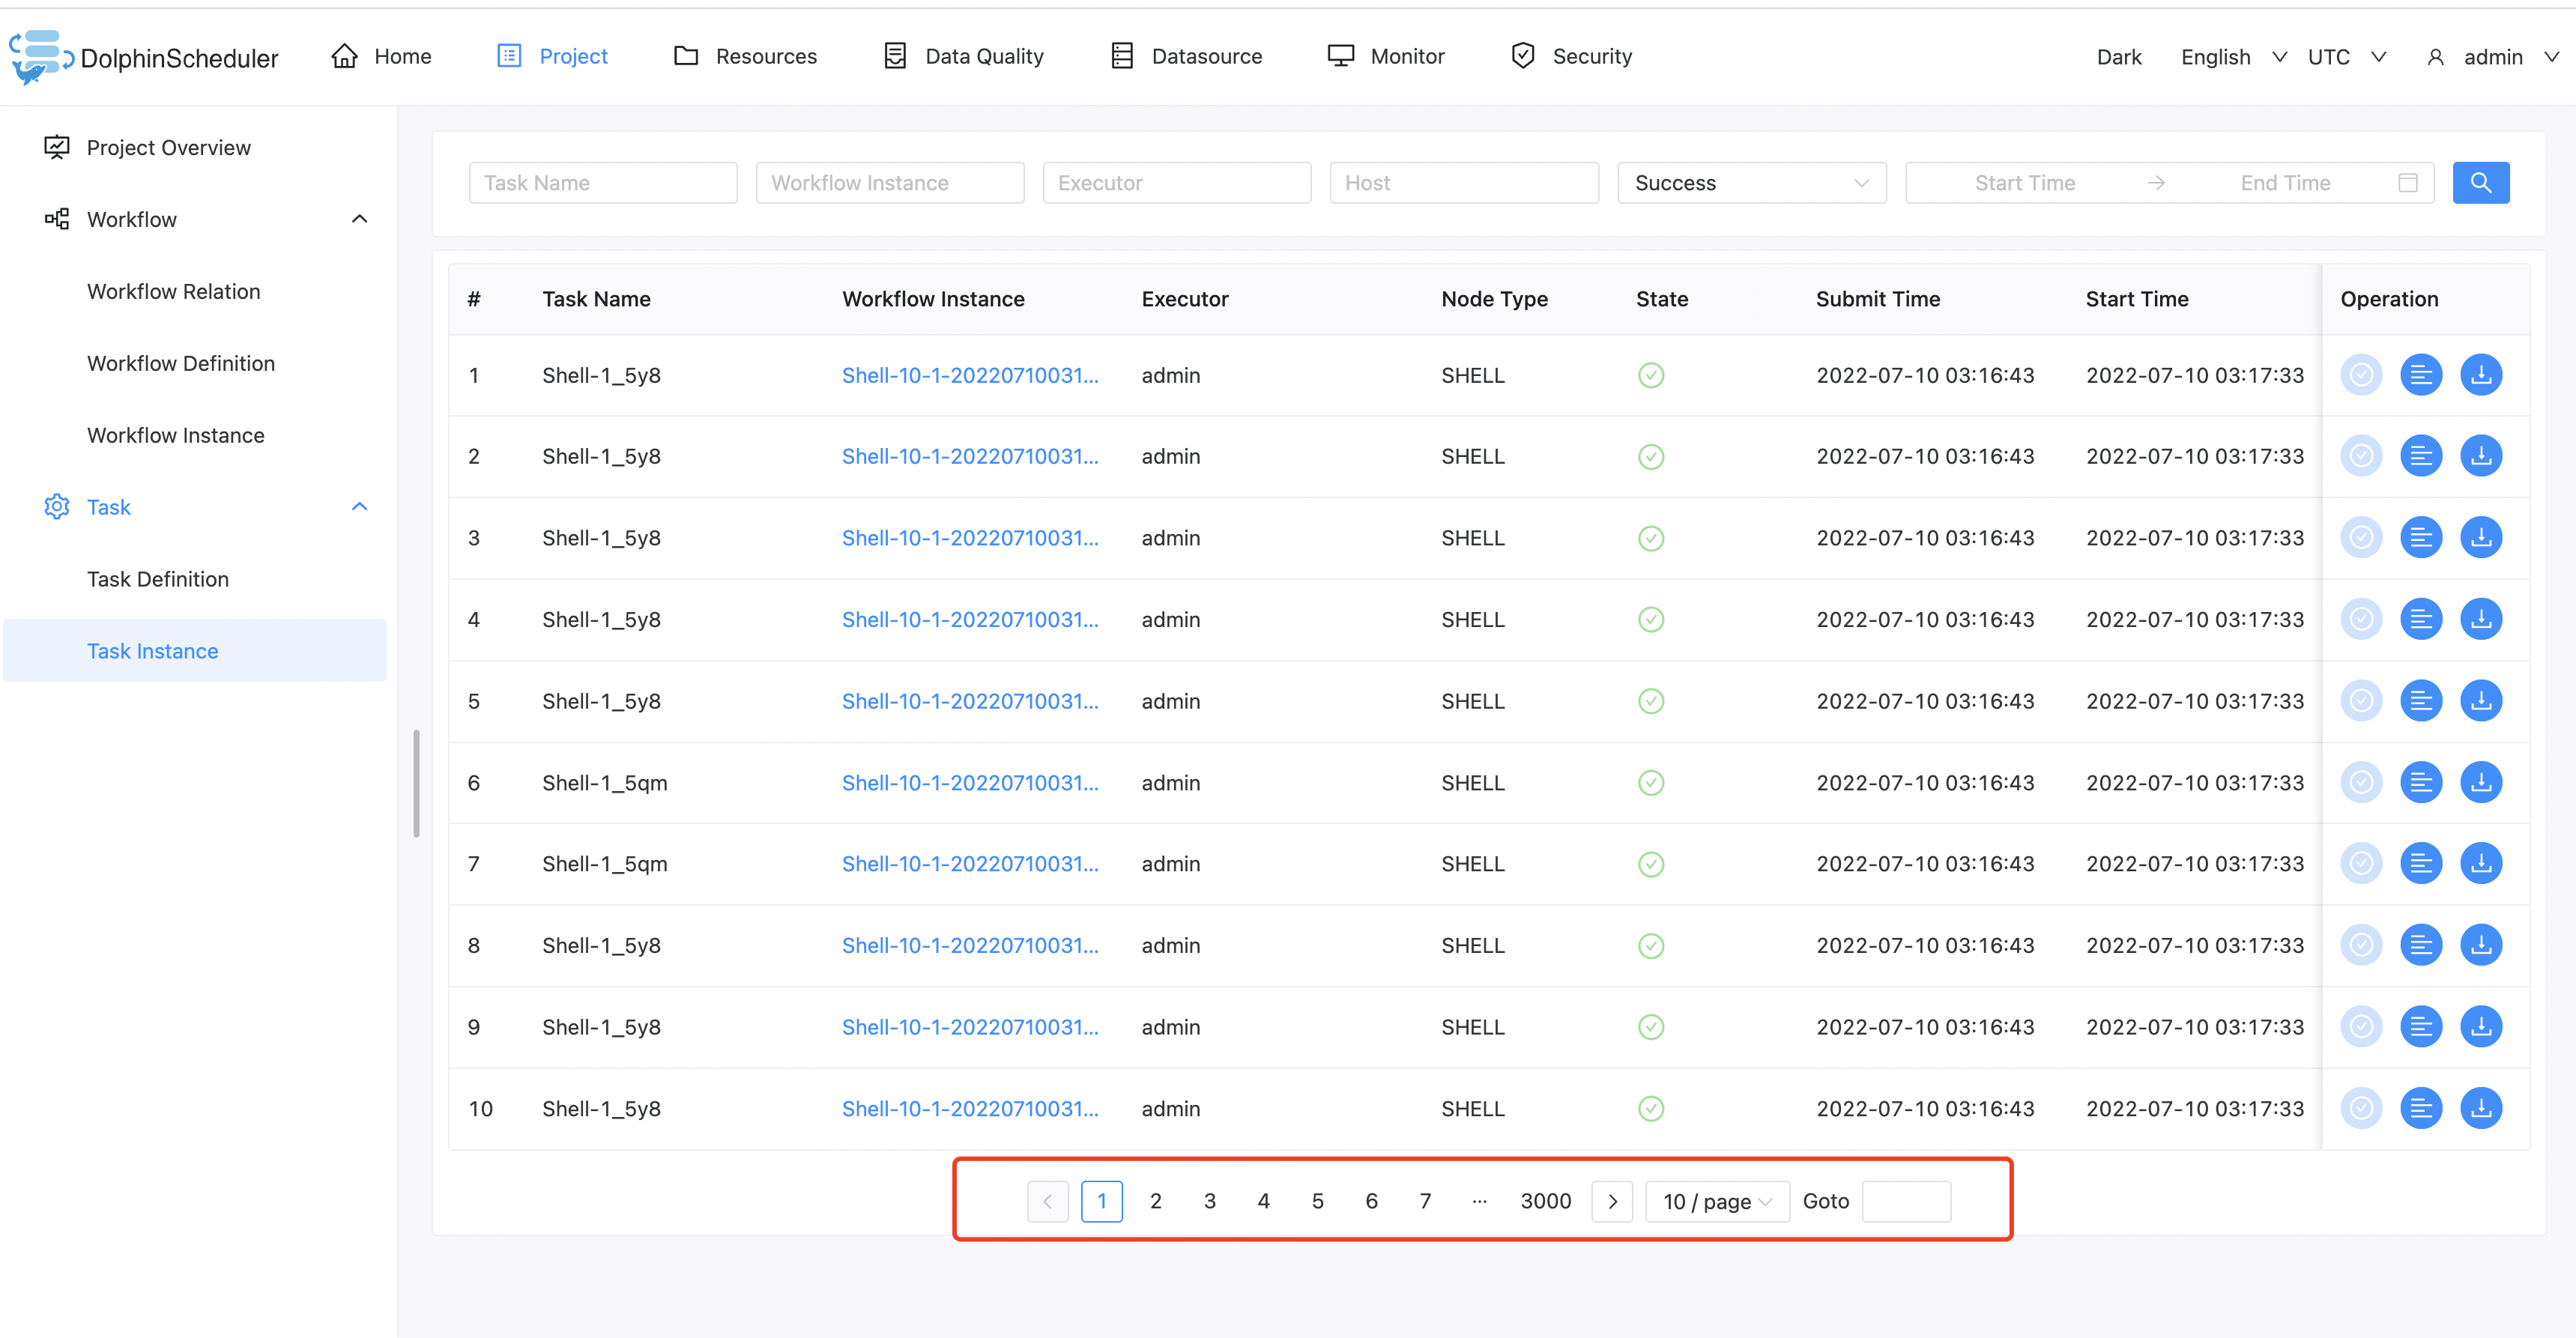Switch to Dark theme

pyautogui.click(x=2118, y=57)
